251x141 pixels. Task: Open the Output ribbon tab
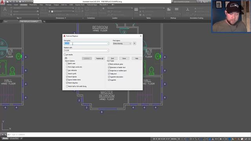(56, 5)
